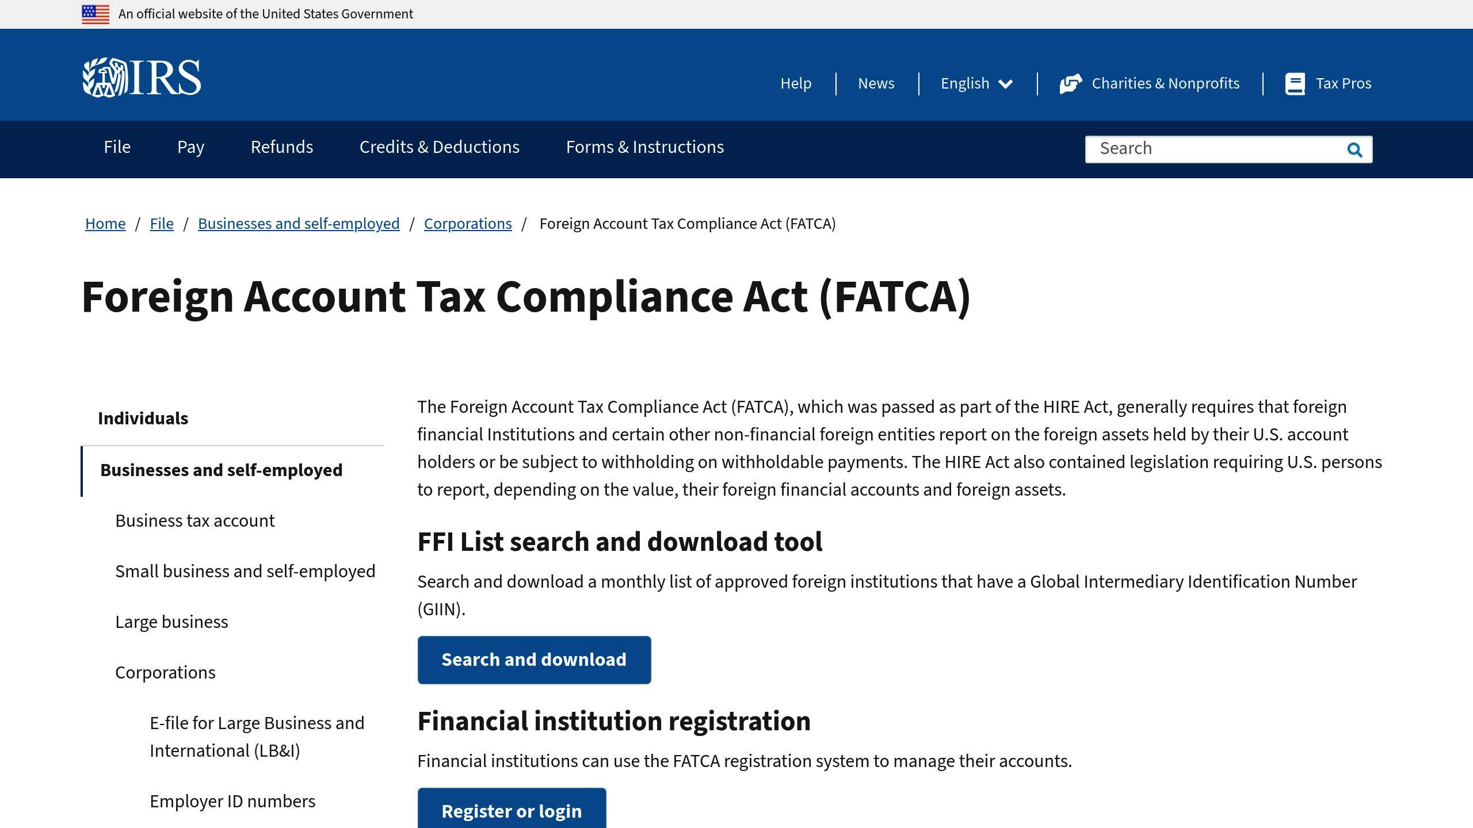Open Small business and self-employed sidebar link
Screen dimensions: 1473x828
[x=245, y=571]
